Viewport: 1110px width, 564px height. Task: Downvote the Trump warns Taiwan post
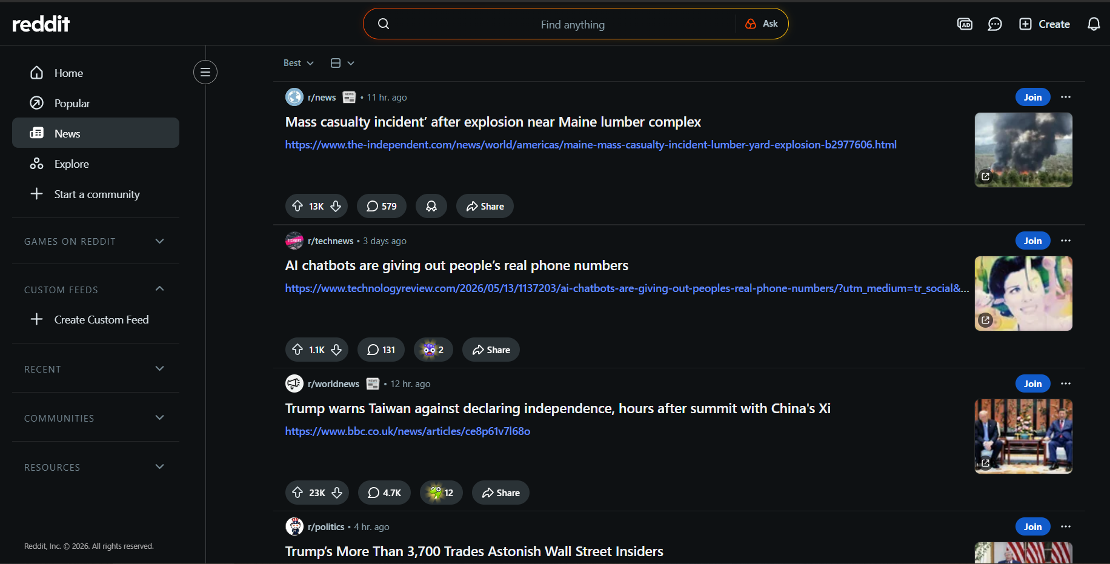coord(337,493)
